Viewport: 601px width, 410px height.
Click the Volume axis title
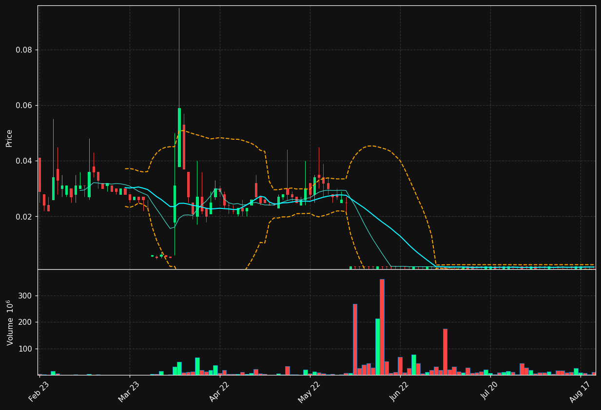click(x=10, y=322)
